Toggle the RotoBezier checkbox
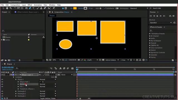The height and width of the screenshot is (100, 178). tap(105, 8)
